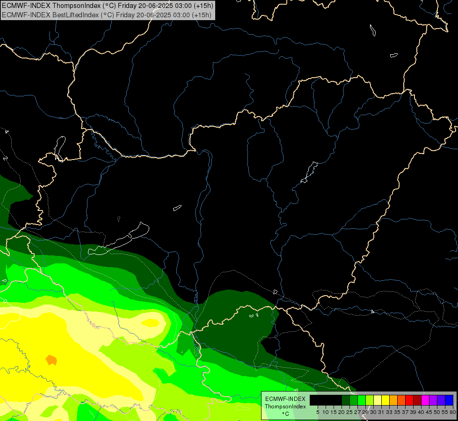Click the legend label 'ECMWF-INDEX'
This screenshot has width=458, height=421.
(285, 399)
